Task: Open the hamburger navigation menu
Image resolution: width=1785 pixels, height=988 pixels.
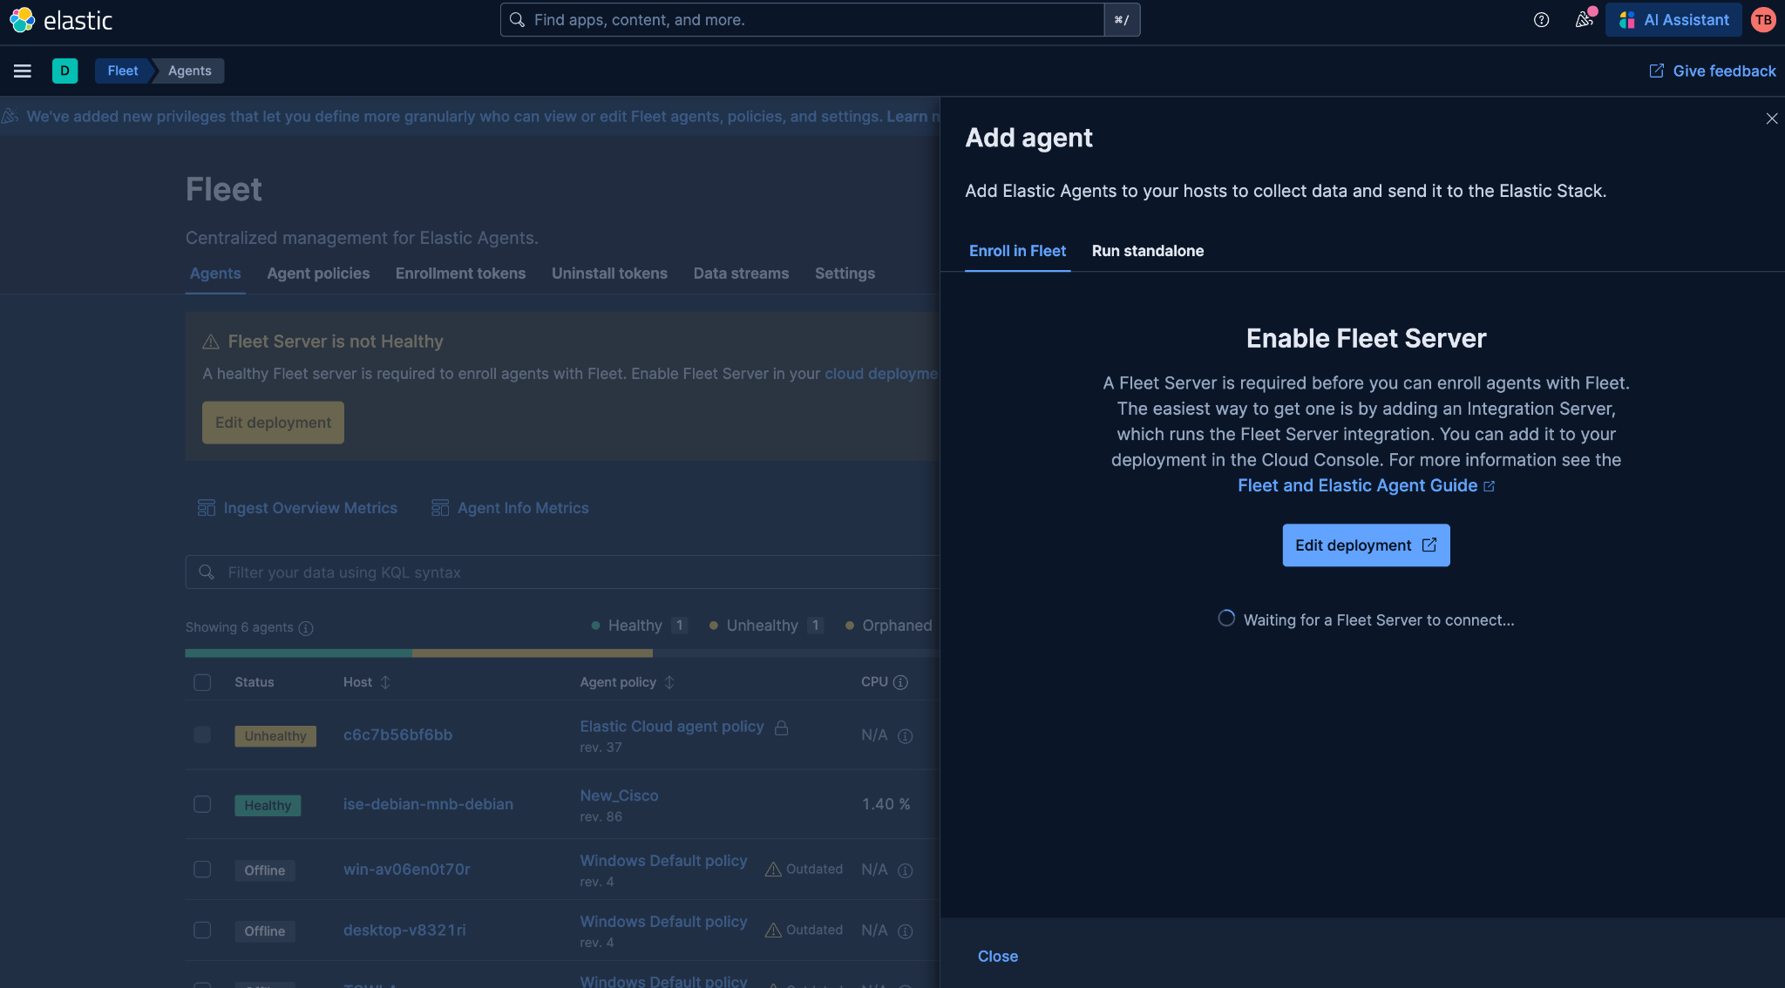Action: (x=23, y=71)
